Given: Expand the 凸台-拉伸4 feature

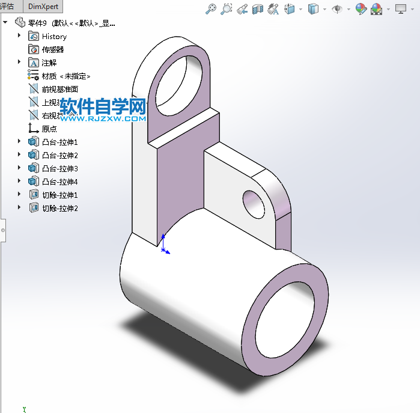Looking at the screenshot, I should tap(19, 181).
